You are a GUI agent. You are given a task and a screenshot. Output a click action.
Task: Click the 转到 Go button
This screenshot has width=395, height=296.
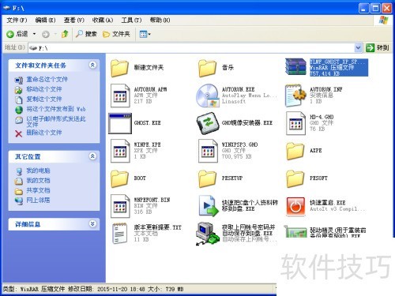[x=378, y=47]
